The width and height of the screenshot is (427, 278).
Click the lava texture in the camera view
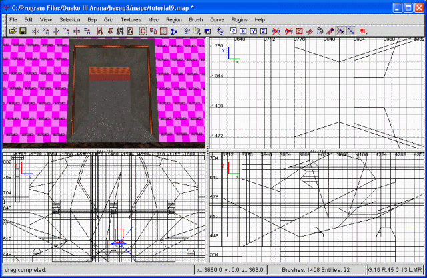click(x=109, y=74)
